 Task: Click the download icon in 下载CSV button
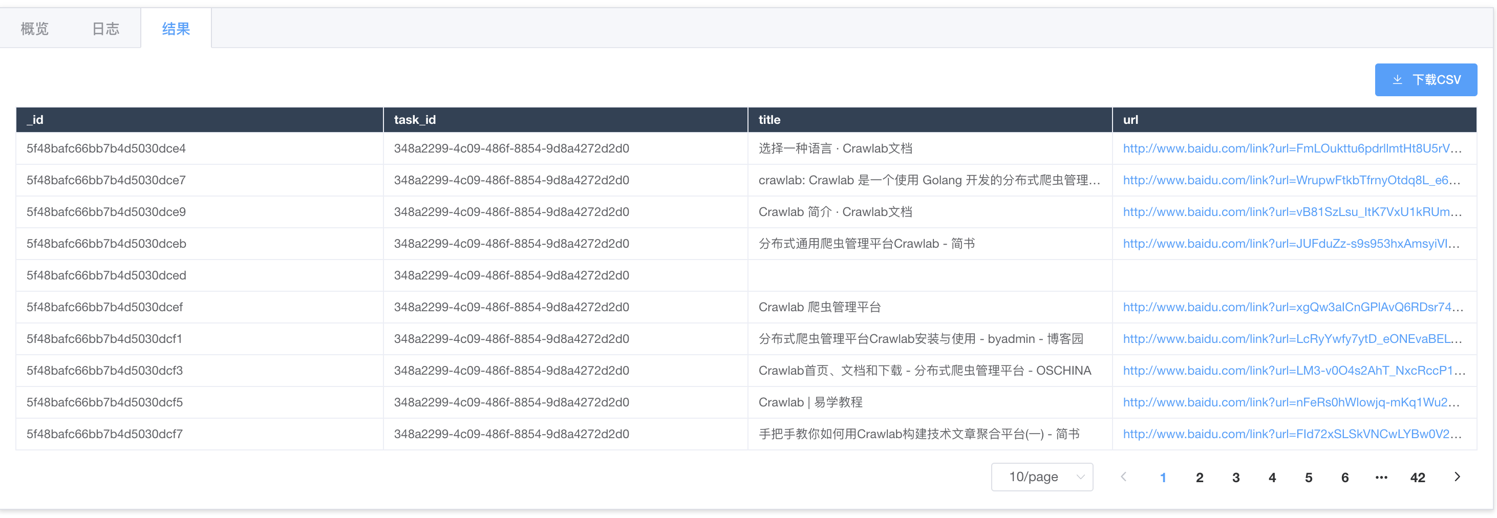[1398, 79]
